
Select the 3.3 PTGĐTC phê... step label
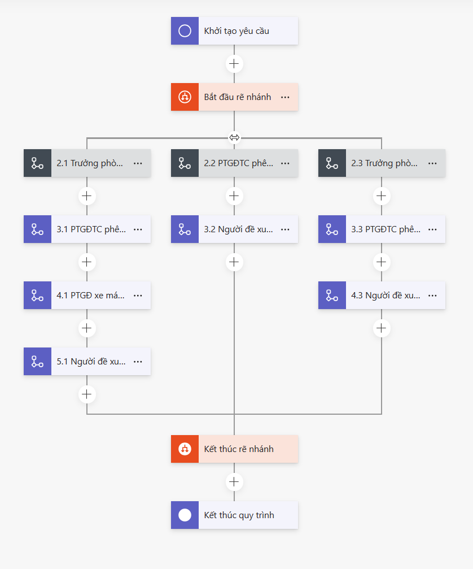(386, 229)
